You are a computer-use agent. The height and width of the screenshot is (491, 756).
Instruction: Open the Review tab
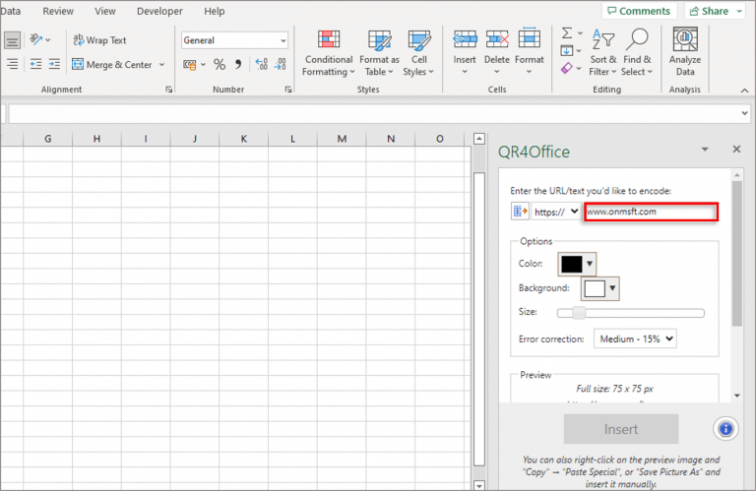pos(58,11)
